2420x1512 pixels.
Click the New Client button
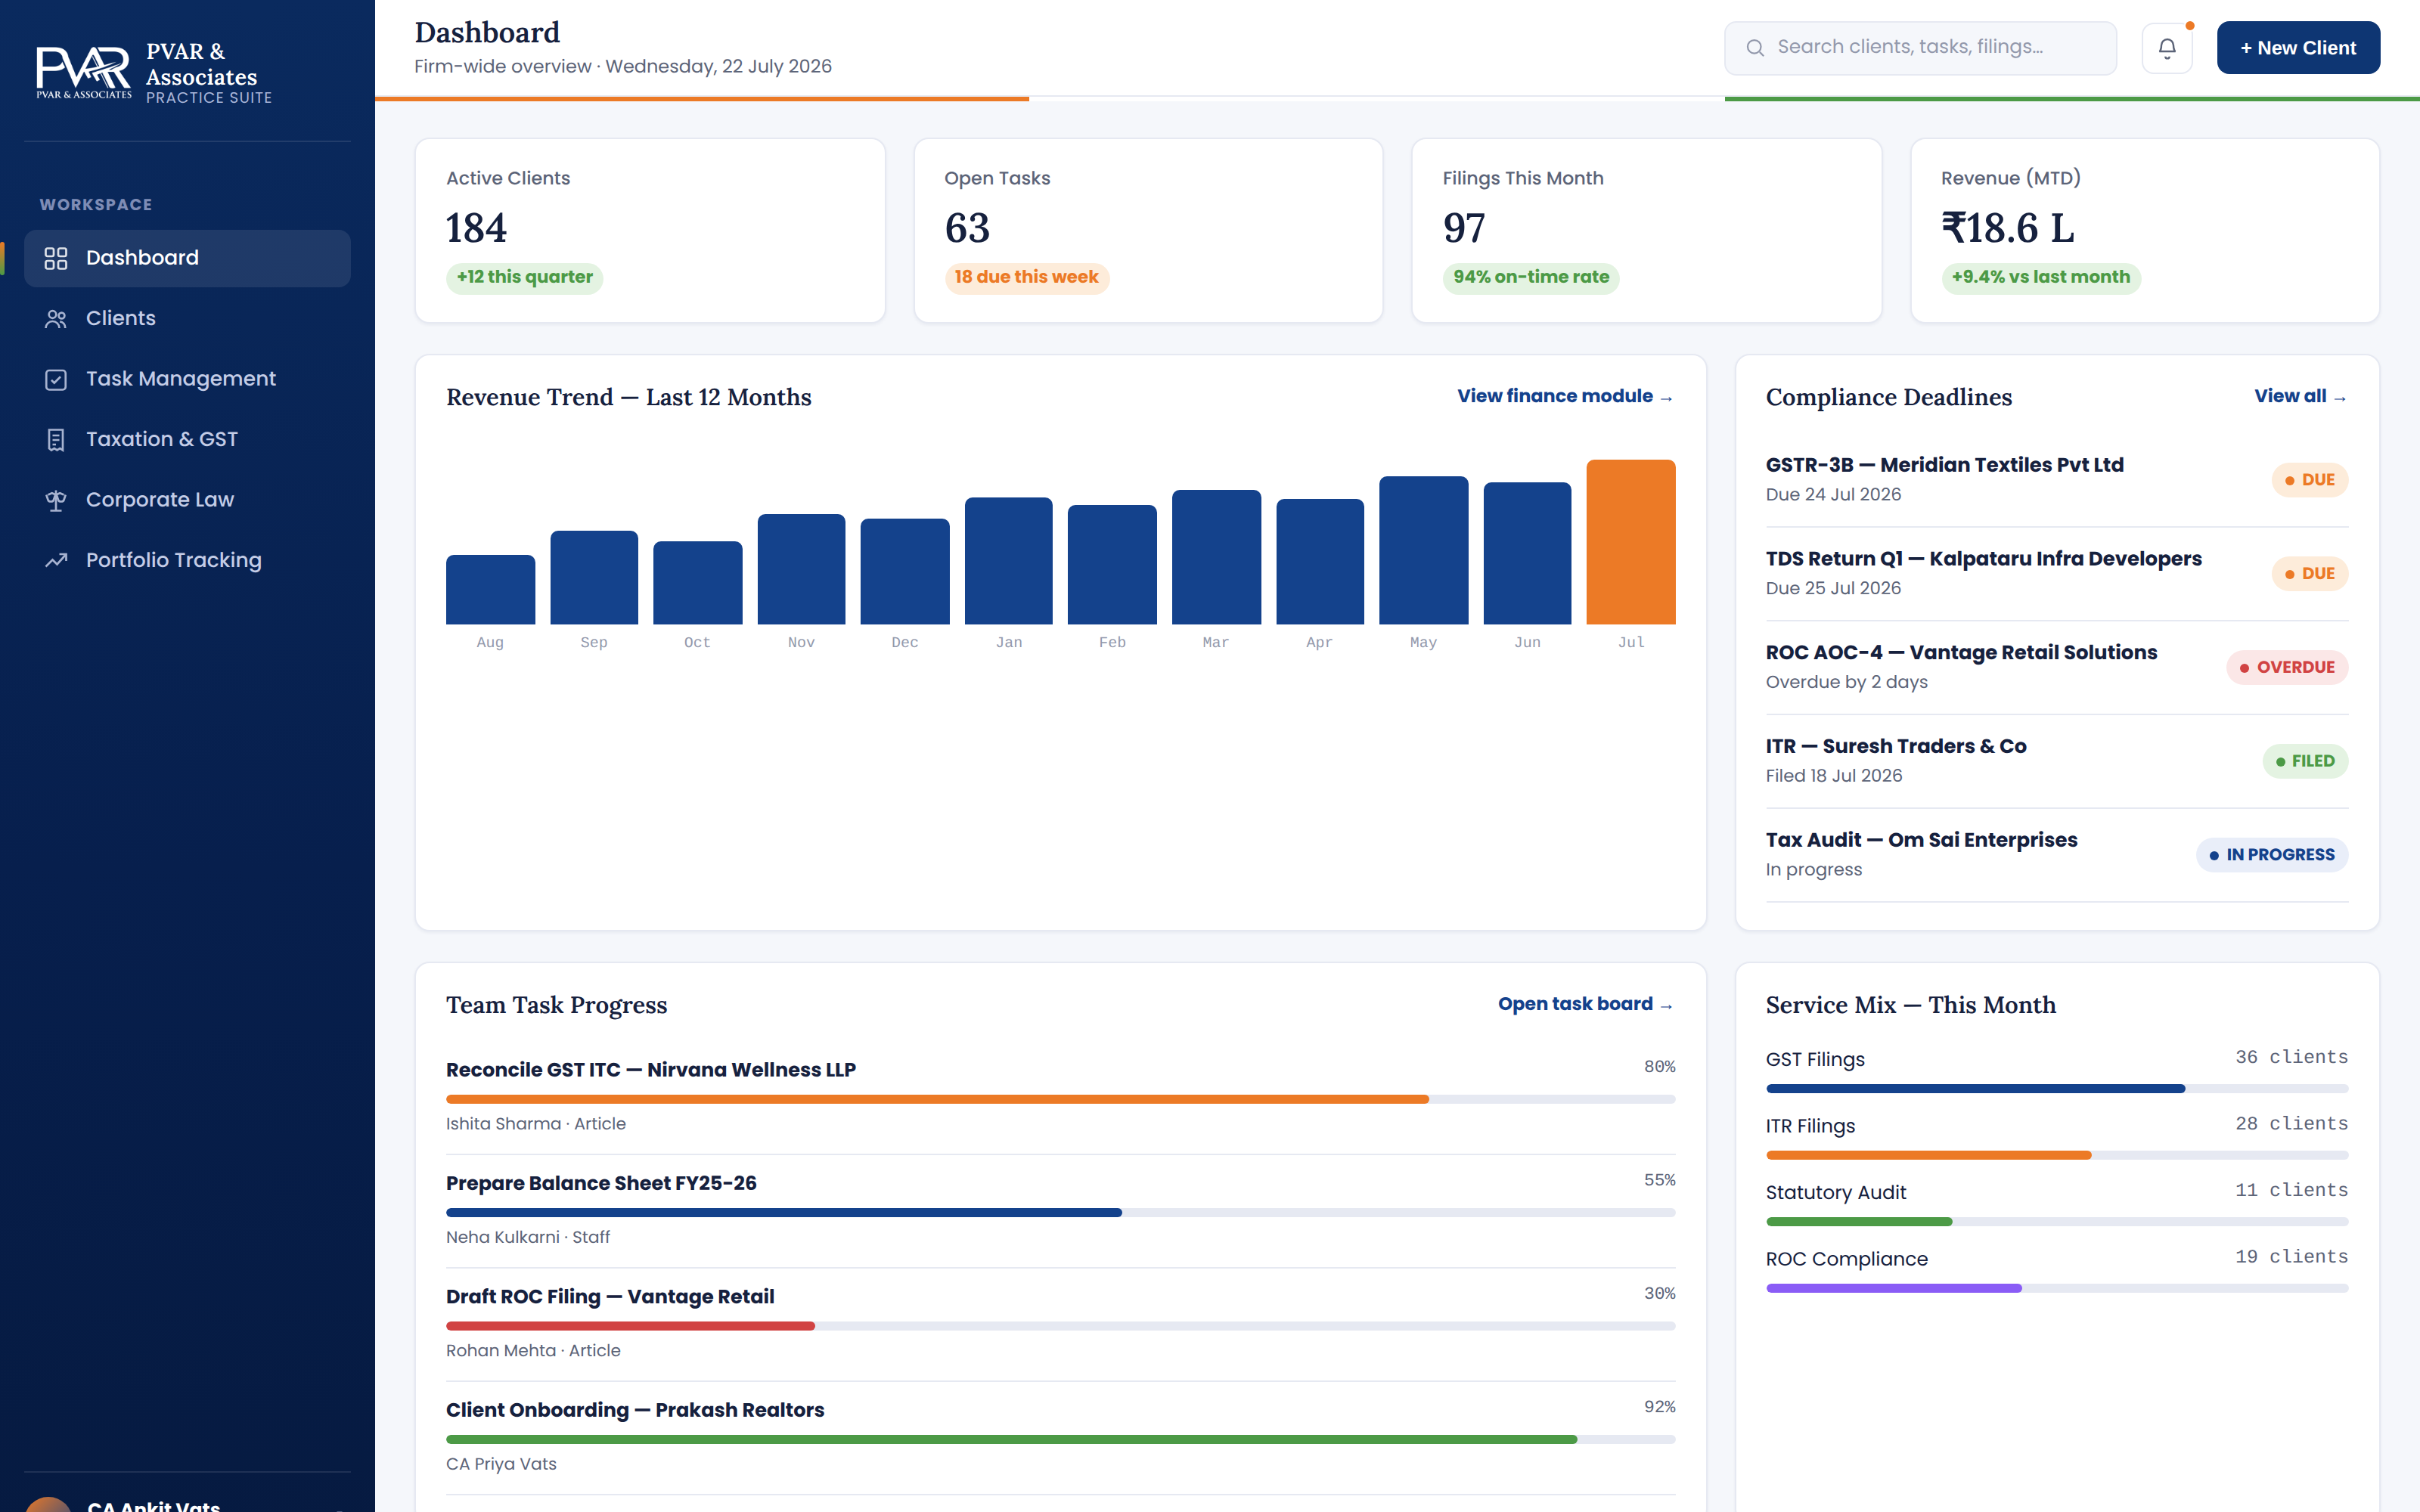click(2298, 48)
